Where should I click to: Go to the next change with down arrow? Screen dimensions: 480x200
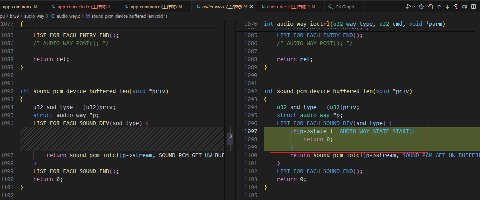(x=448, y=7)
